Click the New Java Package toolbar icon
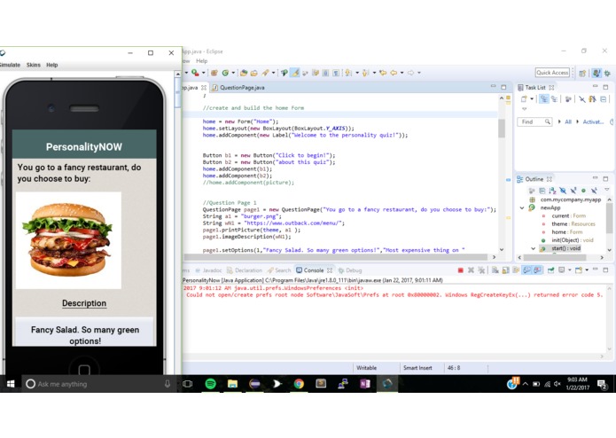Screen dimensions: 616x438 tap(214, 73)
